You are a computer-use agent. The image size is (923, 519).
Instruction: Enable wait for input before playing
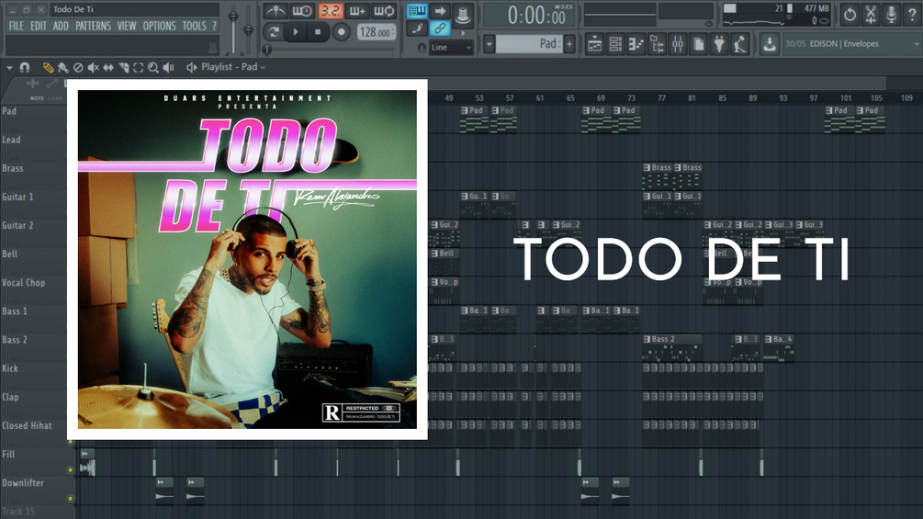pyautogui.click(x=302, y=11)
